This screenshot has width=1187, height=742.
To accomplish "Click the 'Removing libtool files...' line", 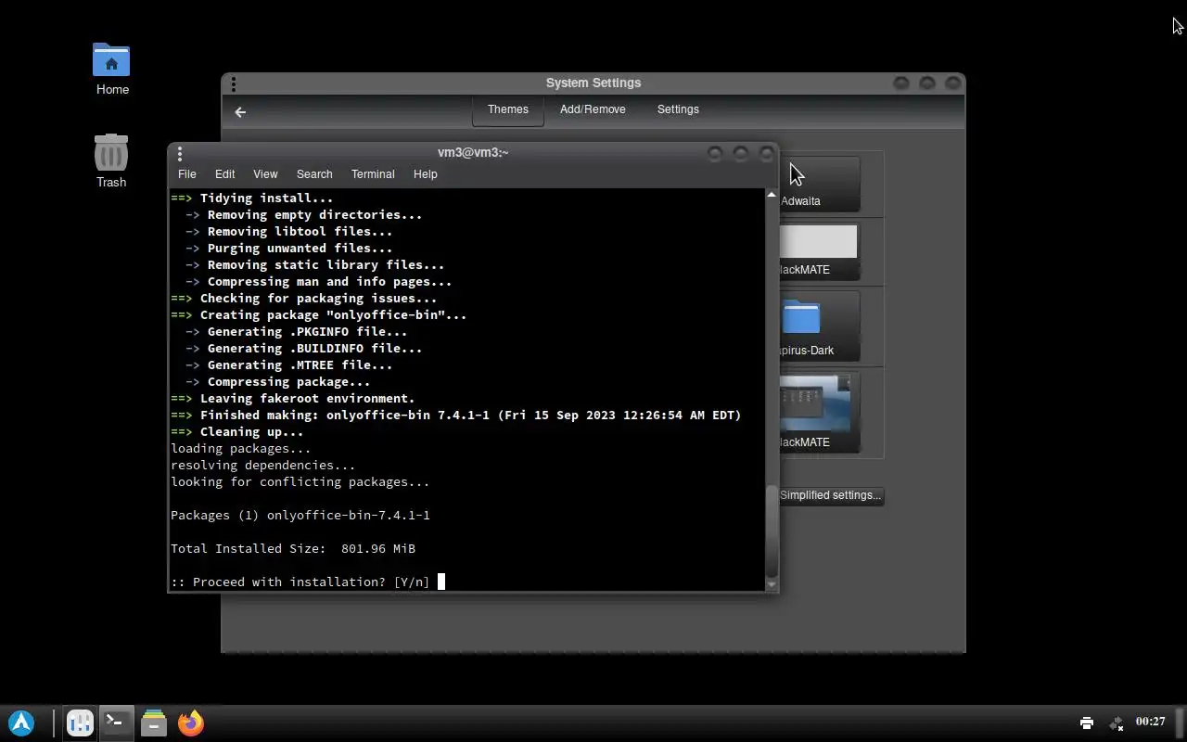I will [289, 232].
